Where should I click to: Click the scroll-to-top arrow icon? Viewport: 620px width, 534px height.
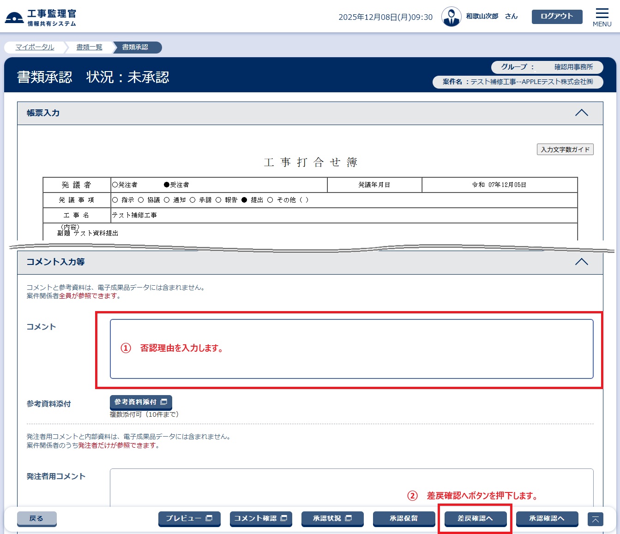(x=595, y=519)
